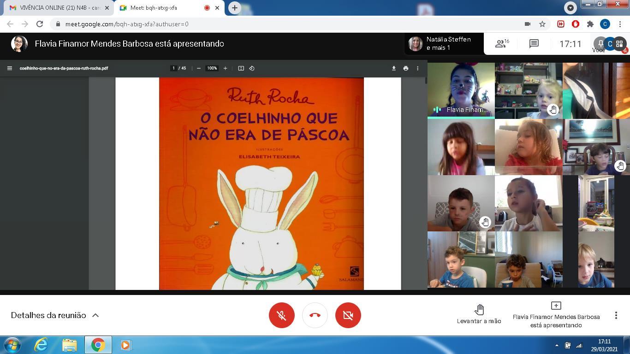Launch Internet Explorer from the taskbar
This screenshot has height=354, width=630.
click(x=42, y=345)
